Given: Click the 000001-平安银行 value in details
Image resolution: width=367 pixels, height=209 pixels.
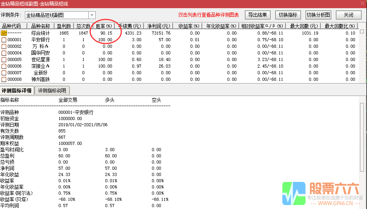Looking at the screenshot, I should pyautogui.click(x=76, y=112).
